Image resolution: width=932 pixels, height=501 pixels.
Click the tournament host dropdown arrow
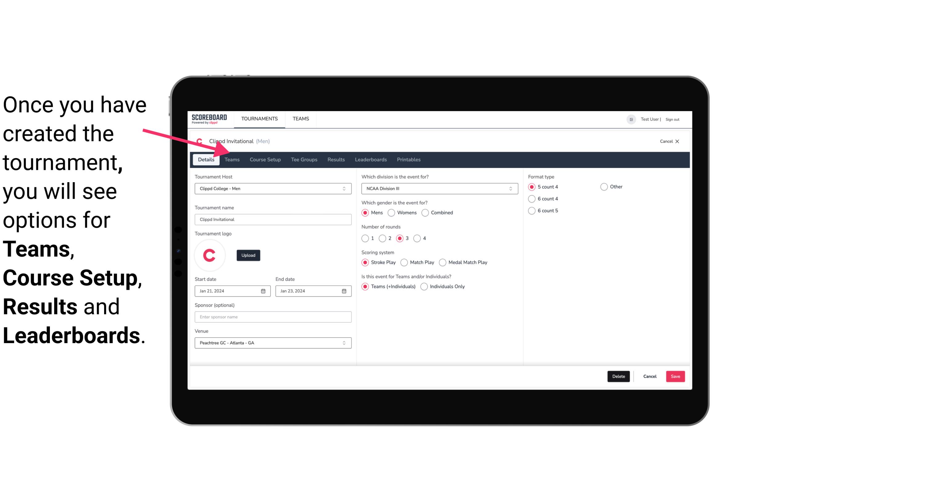click(x=345, y=189)
